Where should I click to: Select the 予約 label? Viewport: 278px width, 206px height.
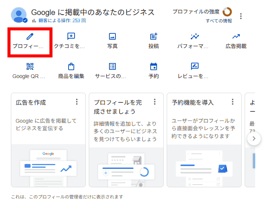tap(154, 76)
